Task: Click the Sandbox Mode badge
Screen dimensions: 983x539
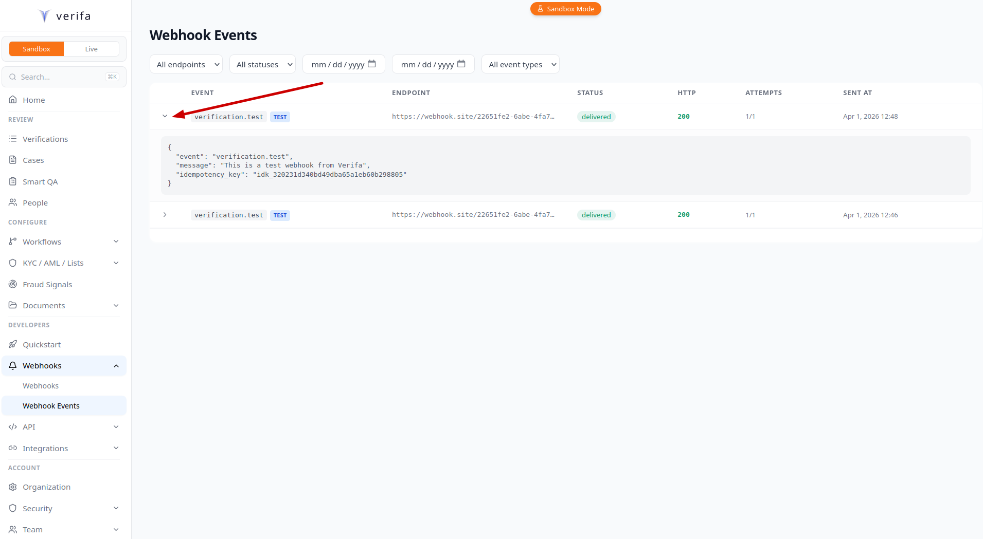Action: tap(565, 9)
